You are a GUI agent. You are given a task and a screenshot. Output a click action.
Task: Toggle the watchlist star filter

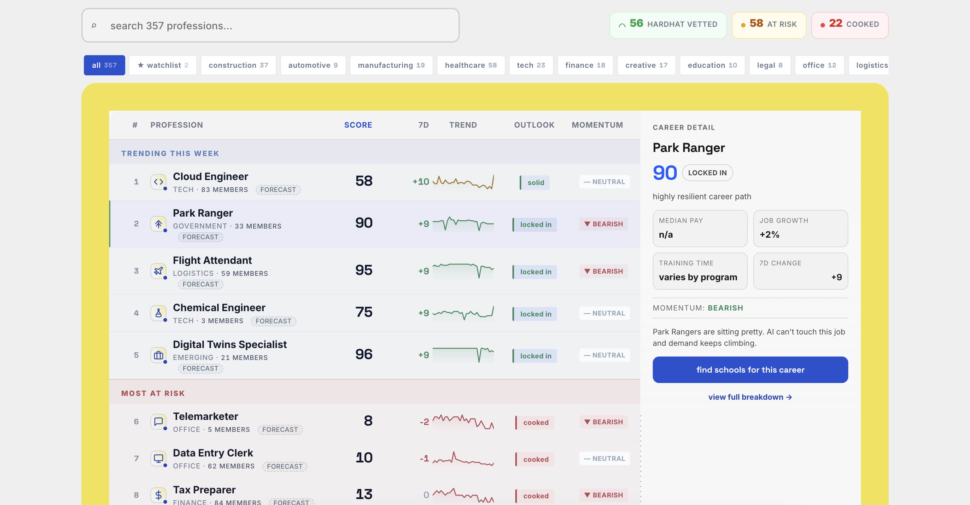click(162, 65)
